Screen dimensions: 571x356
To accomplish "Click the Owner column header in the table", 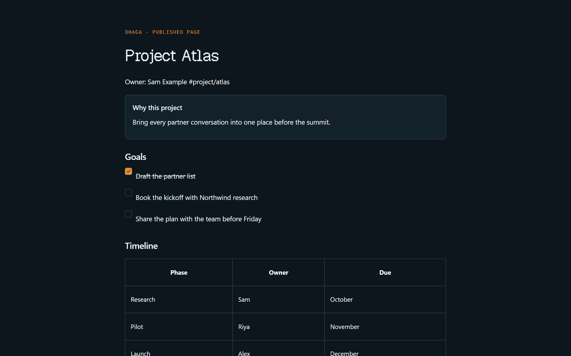I will click(279, 272).
